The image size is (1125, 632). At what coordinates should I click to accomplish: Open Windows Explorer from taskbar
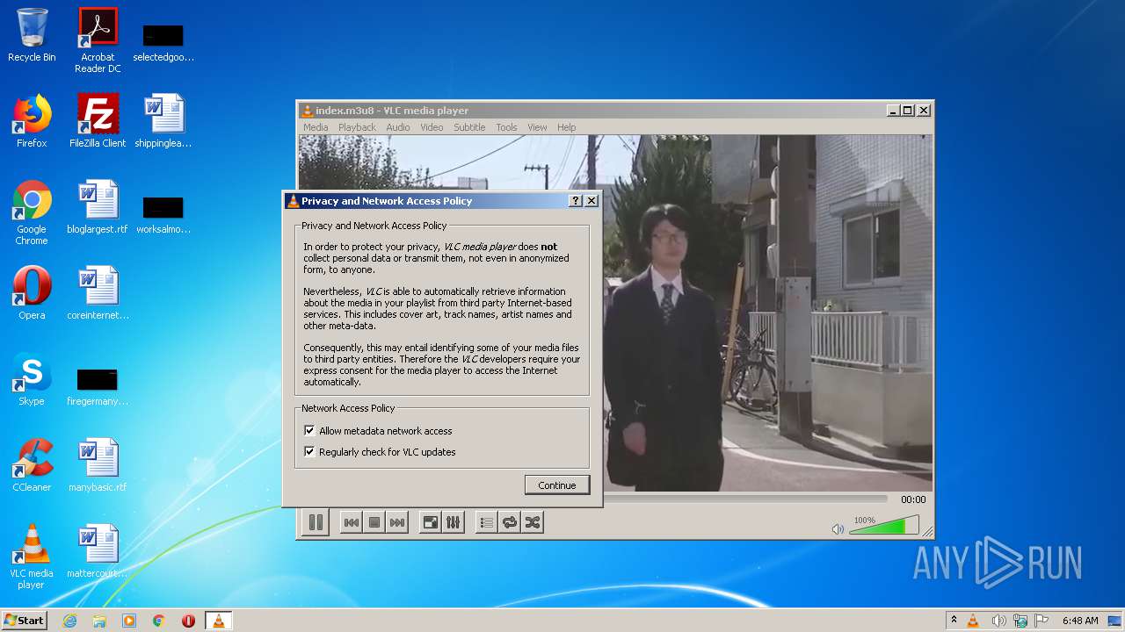(x=99, y=621)
